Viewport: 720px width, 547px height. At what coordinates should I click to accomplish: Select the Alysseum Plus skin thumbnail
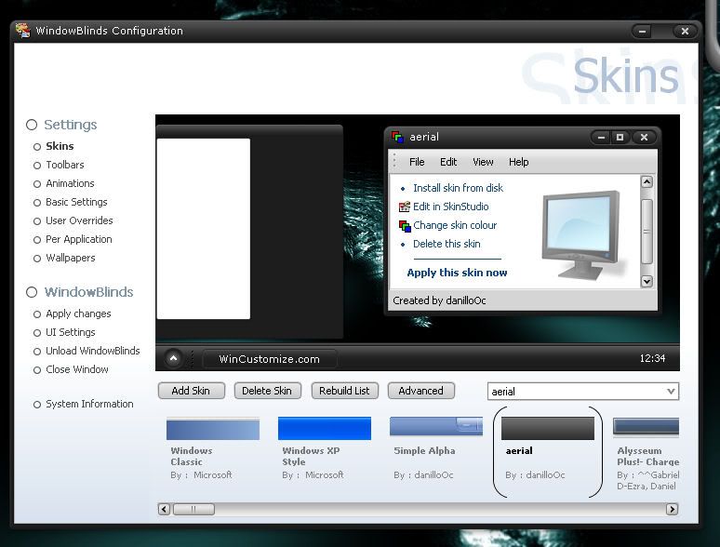(647, 426)
